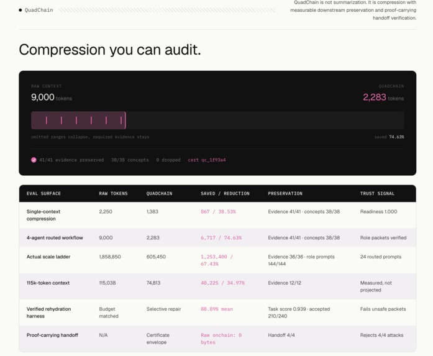Image resolution: width=433 pixels, height=356 pixels.
Task: Select the RAW TOKENS column header
Action: (x=113, y=194)
